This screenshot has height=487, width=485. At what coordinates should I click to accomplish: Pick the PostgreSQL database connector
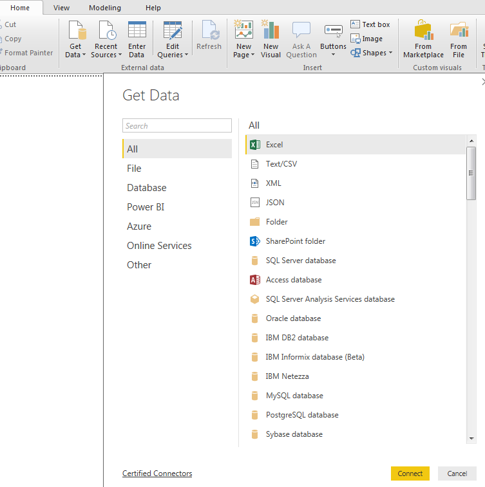coord(356,415)
